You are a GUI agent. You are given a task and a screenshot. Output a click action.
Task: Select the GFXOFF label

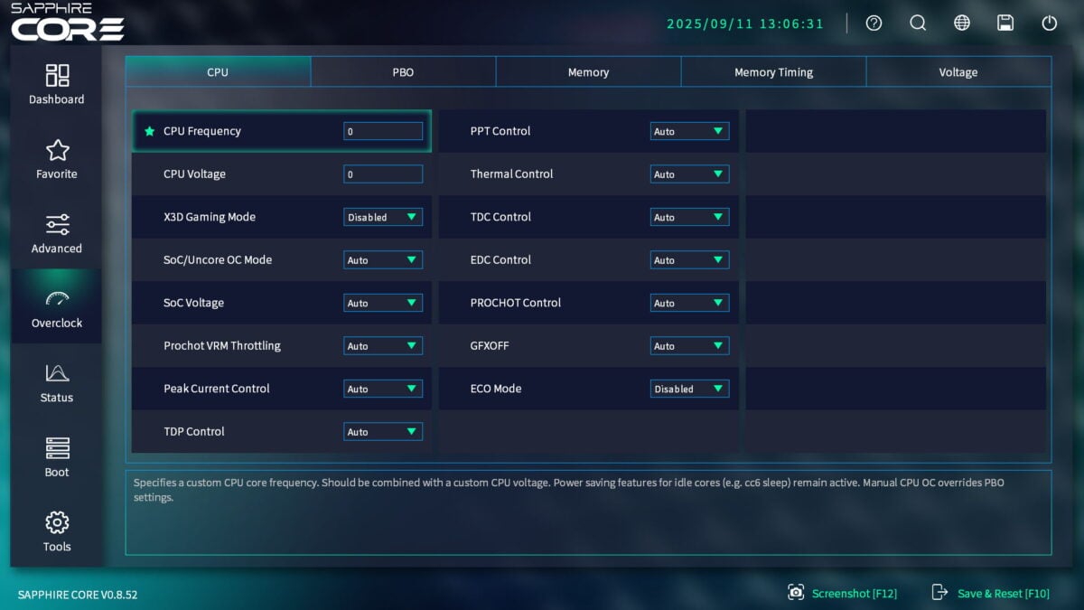click(x=491, y=345)
